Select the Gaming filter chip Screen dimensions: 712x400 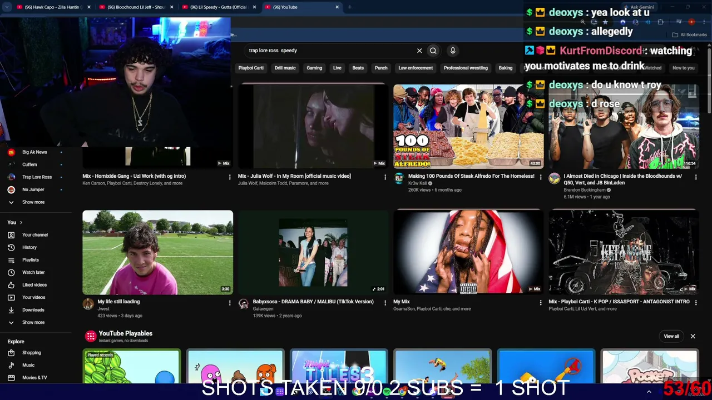[x=314, y=68]
